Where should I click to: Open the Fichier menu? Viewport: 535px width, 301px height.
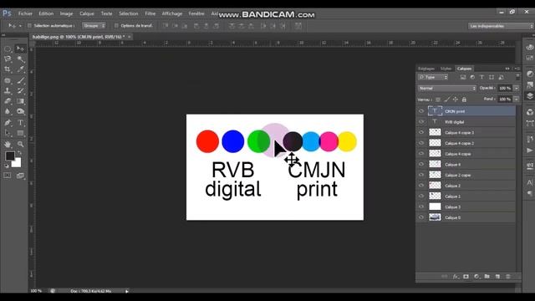coord(25,13)
